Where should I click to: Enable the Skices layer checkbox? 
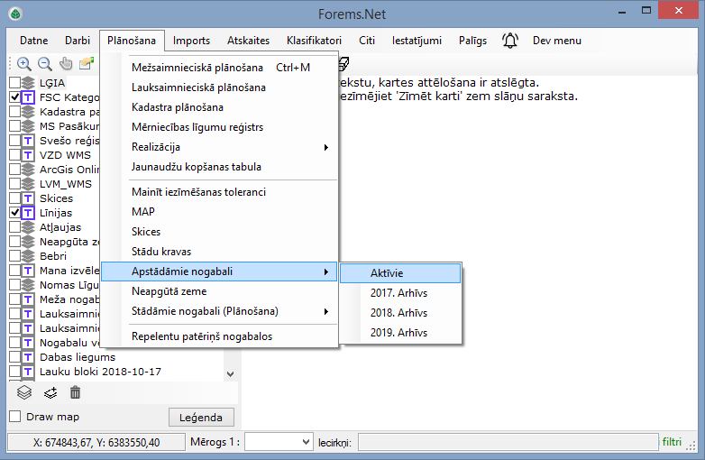[14, 198]
